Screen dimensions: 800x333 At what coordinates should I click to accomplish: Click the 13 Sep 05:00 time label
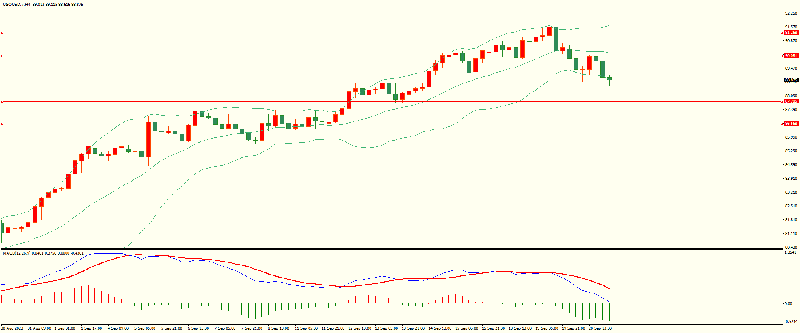[387, 328]
